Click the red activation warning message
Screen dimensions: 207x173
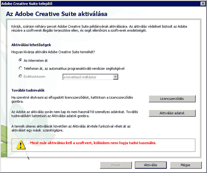click(x=93, y=143)
